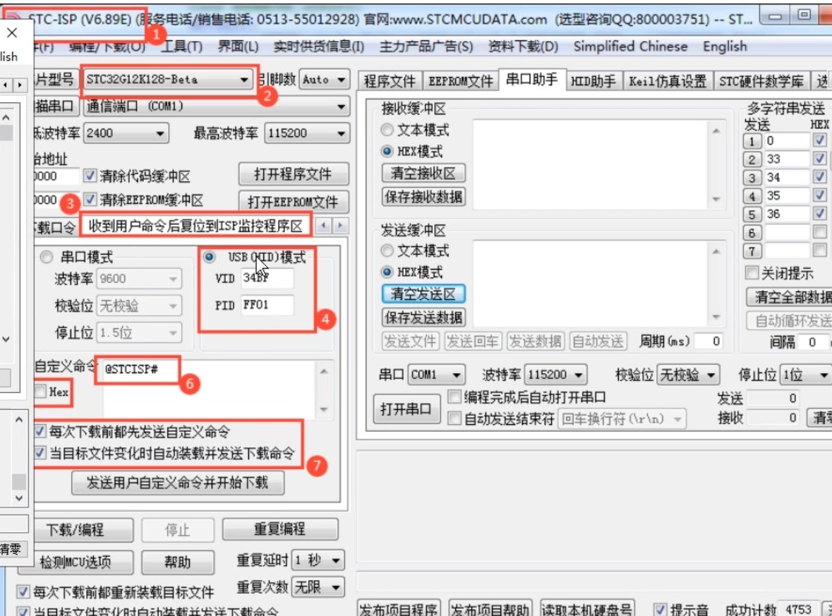Click the 打开EEPROM文件 button
The height and width of the screenshot is (616, 832).
[294, 202]
